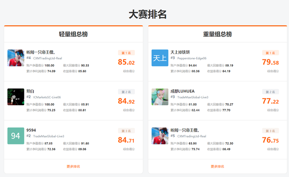Open 听闻一只帝王僧 username in lightweight board
Screen dimensions: 289x177
[x=41, y=52]
